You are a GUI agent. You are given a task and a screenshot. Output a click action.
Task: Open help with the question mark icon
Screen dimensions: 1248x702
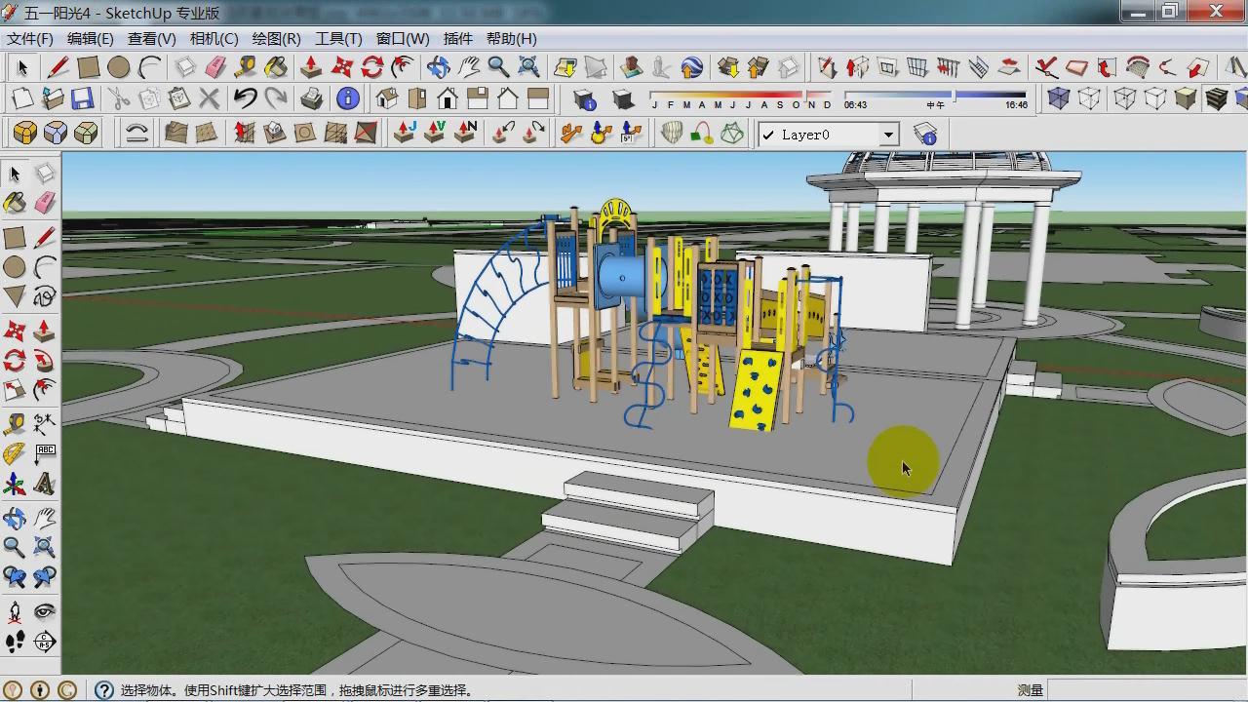(x=104, y=690)
